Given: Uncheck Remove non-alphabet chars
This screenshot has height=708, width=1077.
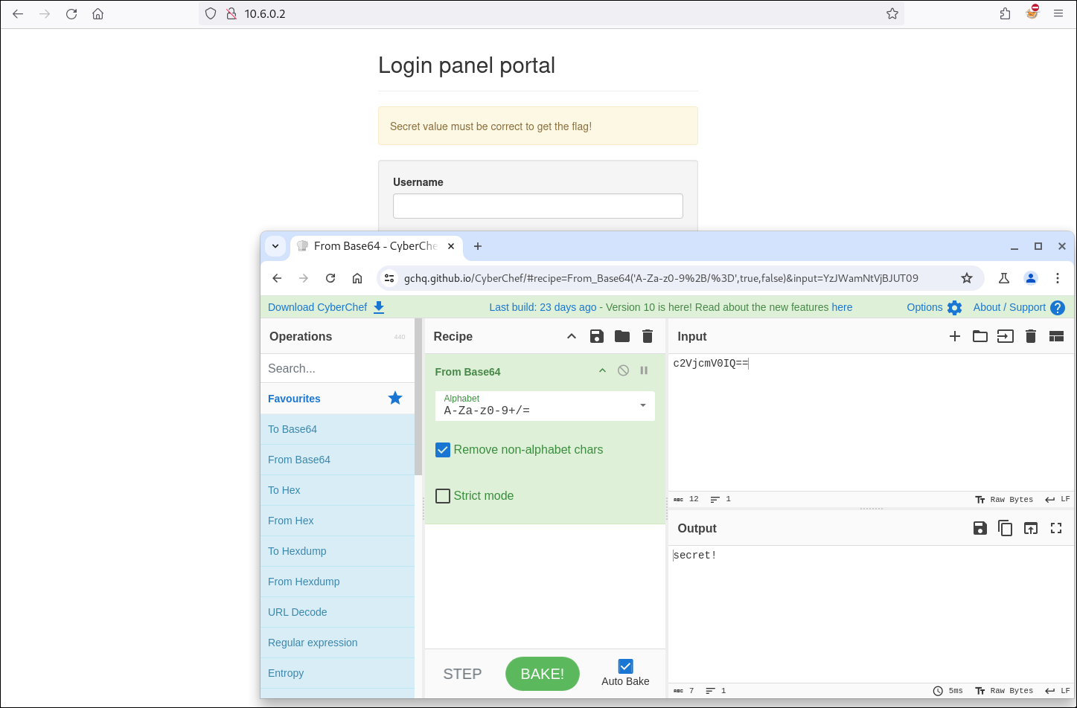Looking at the screenshot, I should [x=443, y=450].
